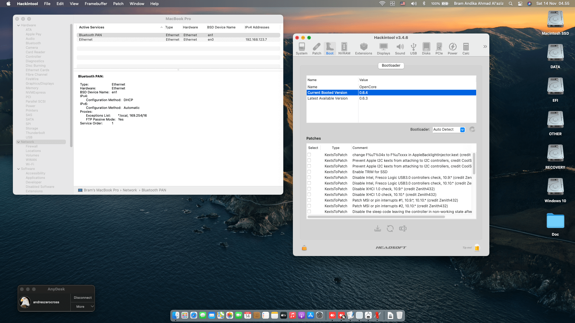Collapse the Hardware tree section
Screen dimensions: 575x323
coord(19,25)
